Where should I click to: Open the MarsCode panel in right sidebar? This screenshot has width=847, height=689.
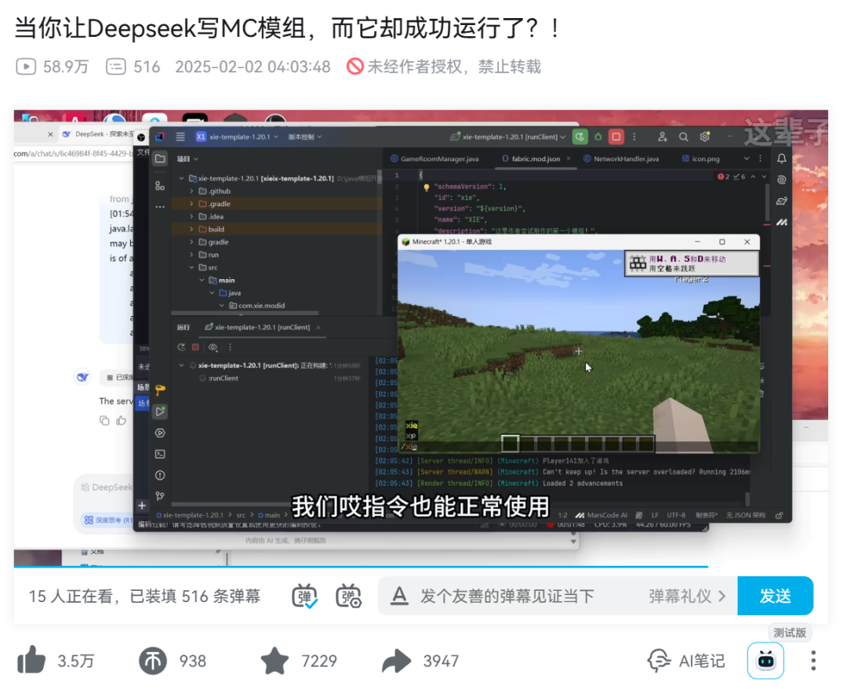[x=782, y=222]
